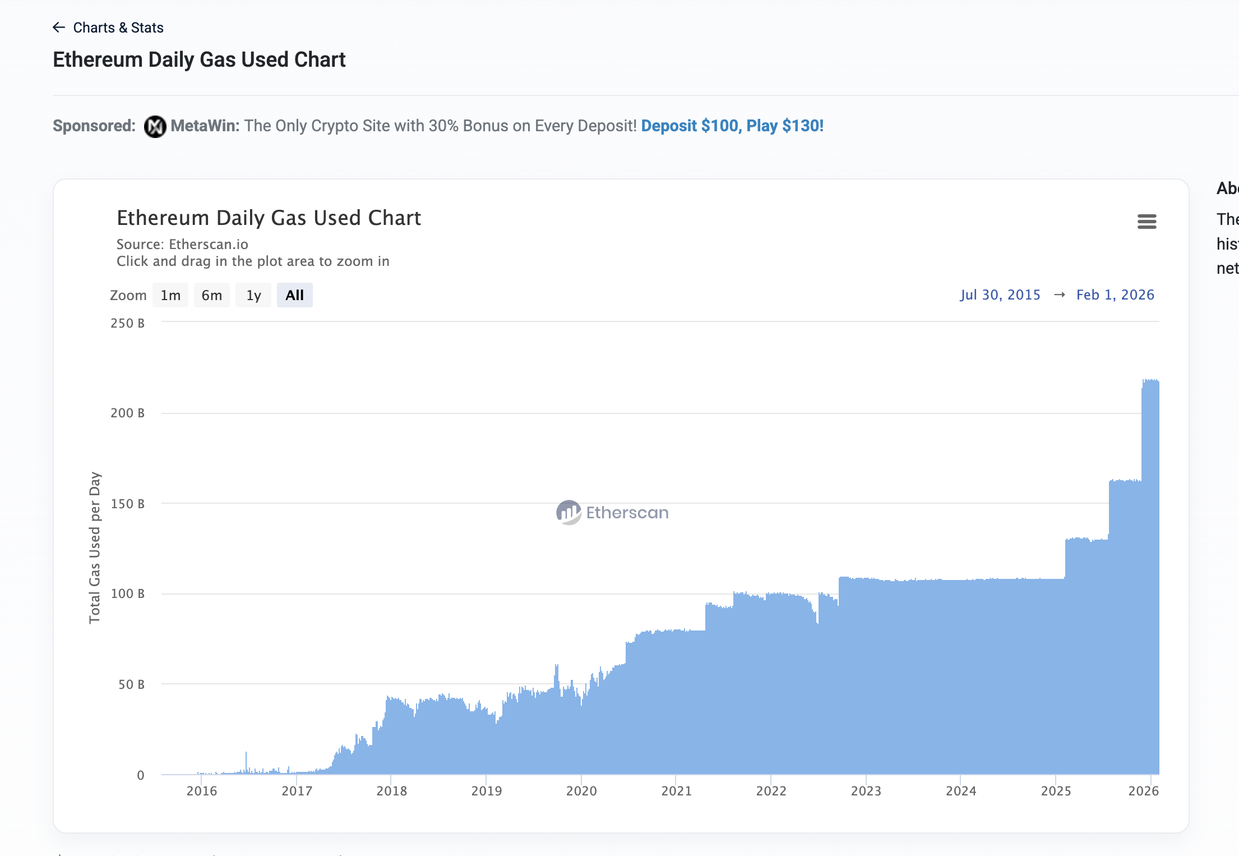The width and height of the screenshot is (1239, 856).
Task: Select the 1m zoom range
Action: pos(170,295)
